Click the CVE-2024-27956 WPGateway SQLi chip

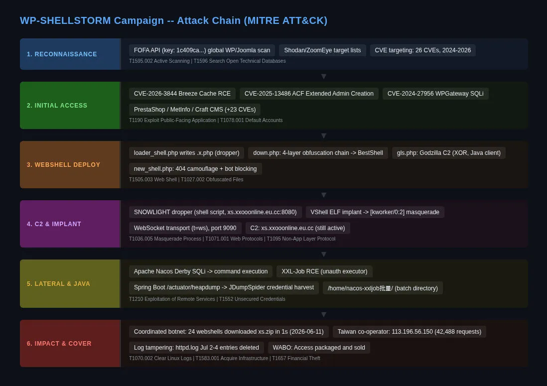point(435,94)
